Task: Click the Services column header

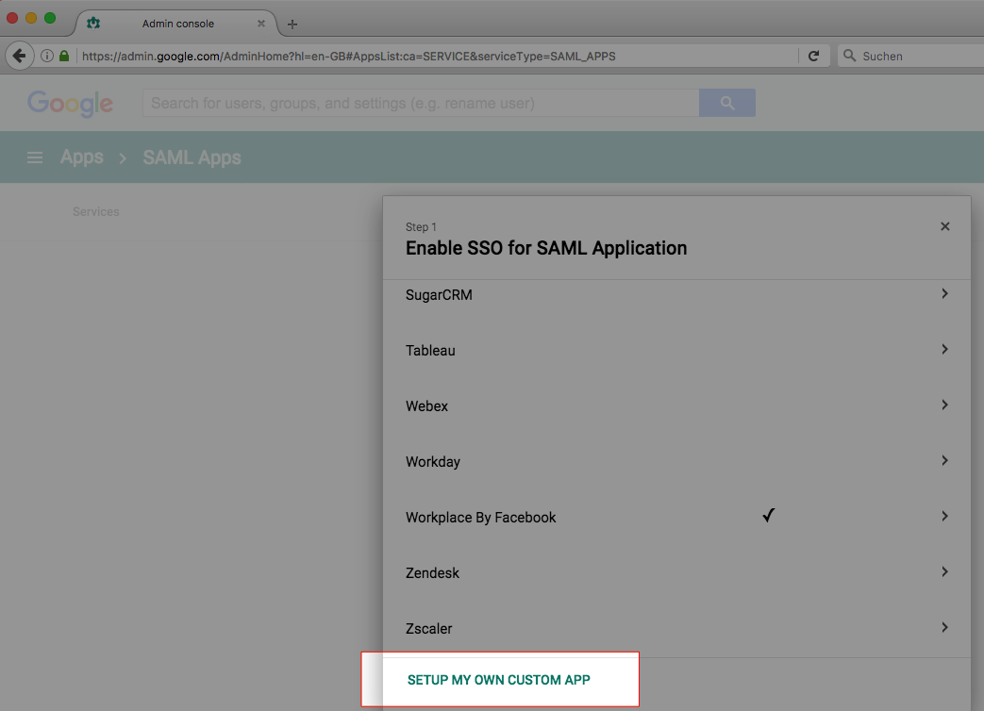Action: (x=96, y=212)
